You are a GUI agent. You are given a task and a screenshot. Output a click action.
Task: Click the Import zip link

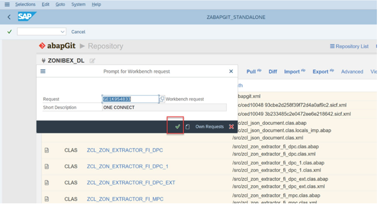295,71
